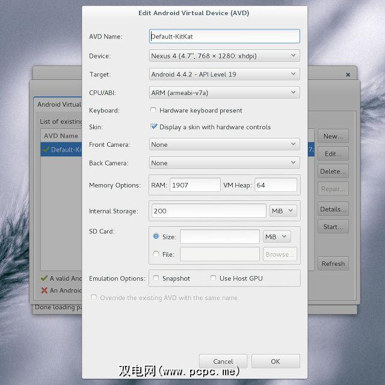Click the green valid AVD checkmark icon

[44, 278]
